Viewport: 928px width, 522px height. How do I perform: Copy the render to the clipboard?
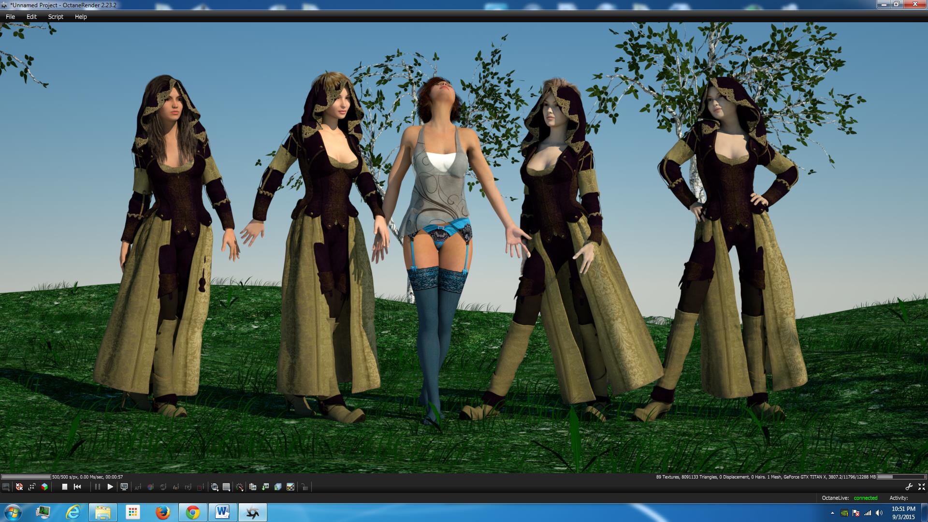(252, 487)
